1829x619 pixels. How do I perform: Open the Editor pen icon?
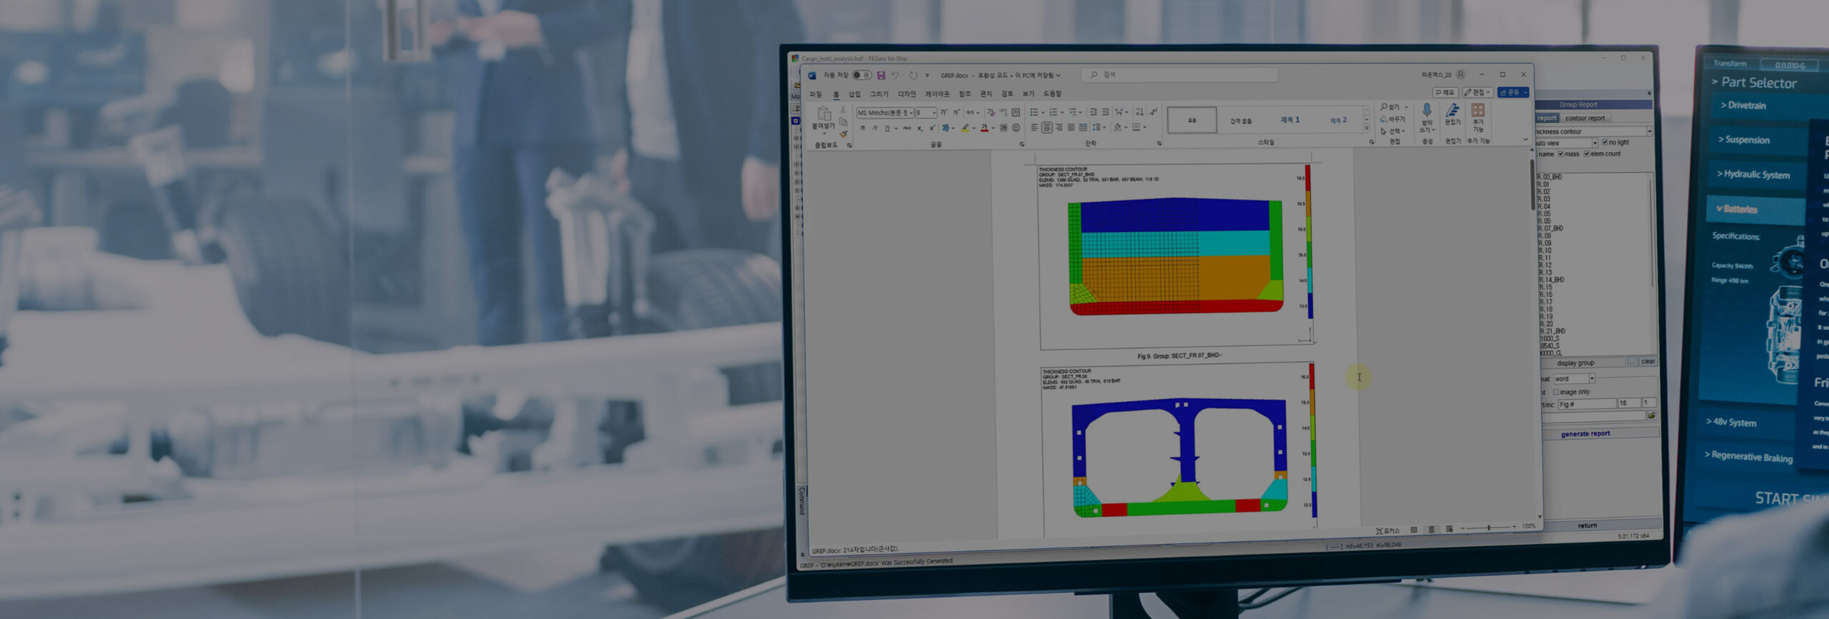click(1452, 111)
